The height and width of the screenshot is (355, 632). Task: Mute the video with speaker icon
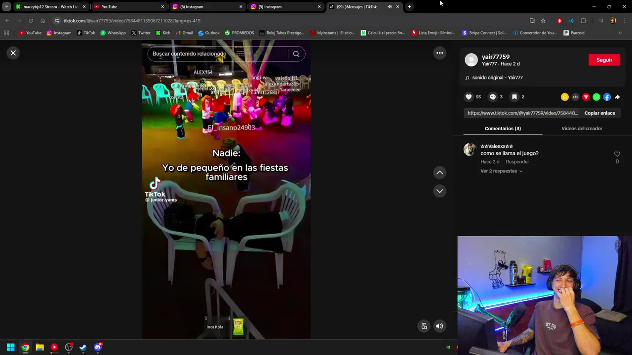(x=439, y=326)
